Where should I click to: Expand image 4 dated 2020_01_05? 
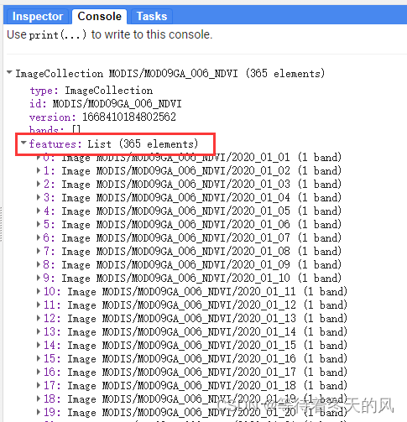(x=39, y=211)
